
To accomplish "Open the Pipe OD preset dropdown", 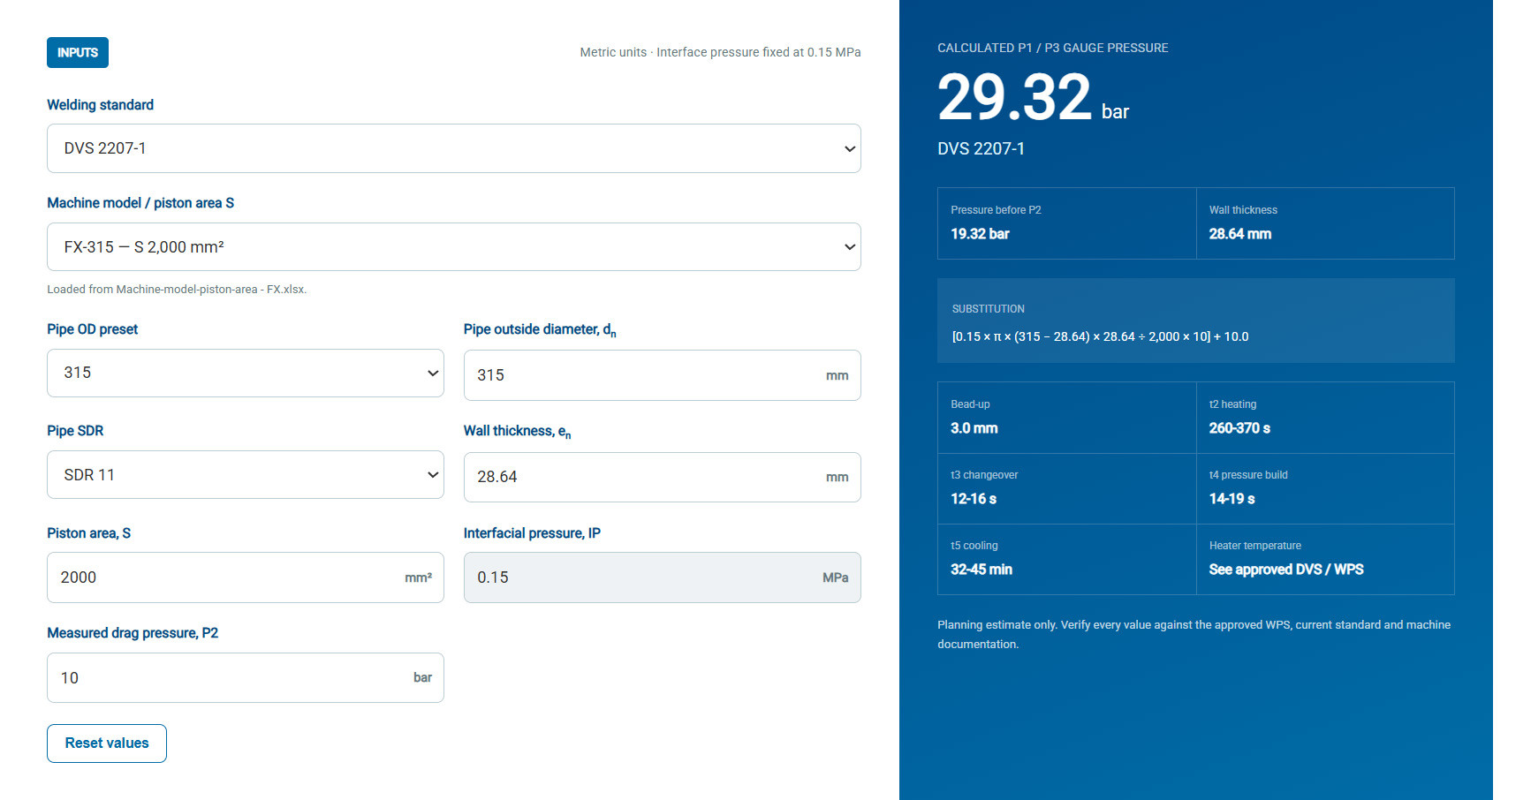I will click(245, 373).
